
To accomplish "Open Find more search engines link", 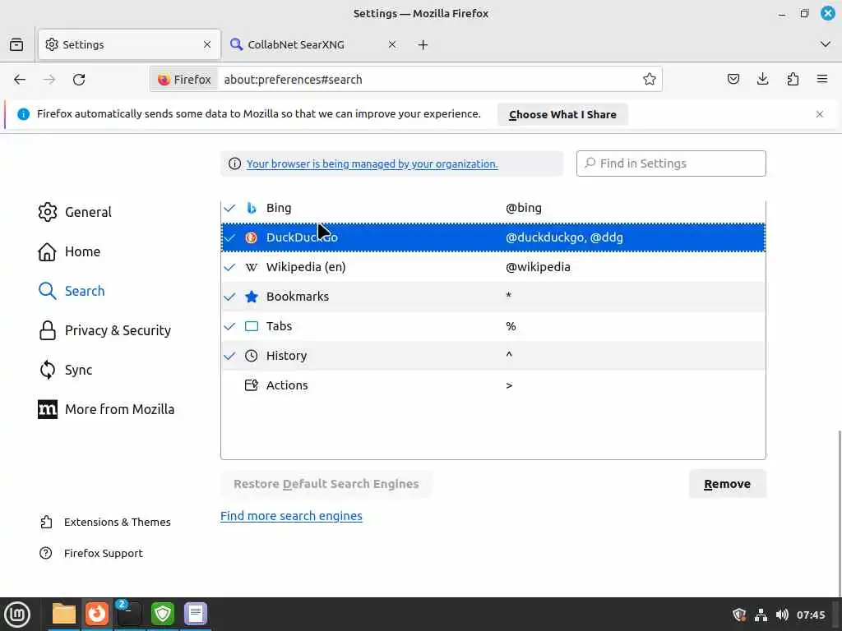I will tap(291, 516).
